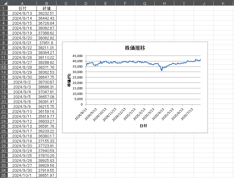Select cell with value 35619.77
234x178 pixels.
(x=46, y=116)
